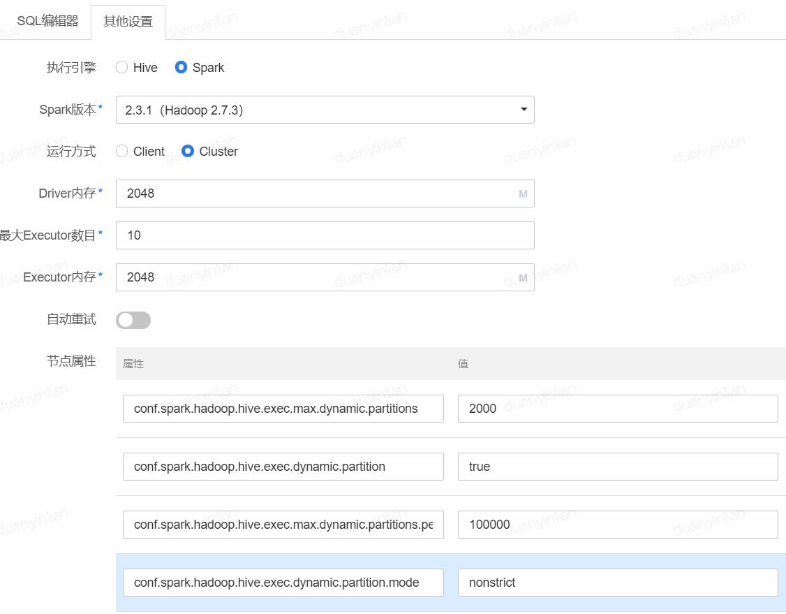
Task: Edit the partitions.pernode value 100000
Action: (617, 525)
